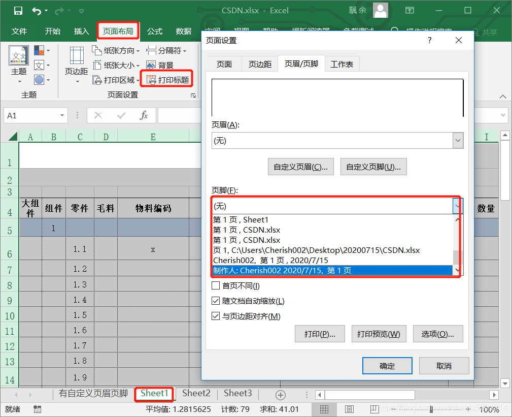Switch to the Sheet3 tab
Screen dimensions: 512x417
point(237,394)
